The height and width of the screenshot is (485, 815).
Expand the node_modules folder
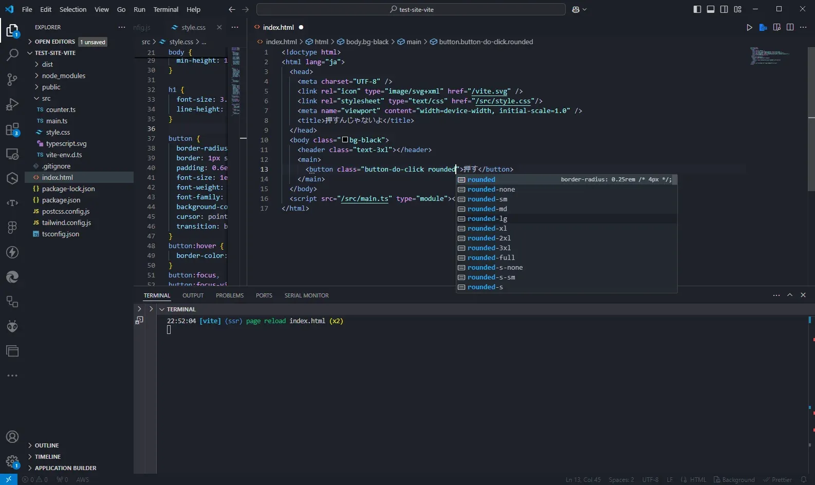click(x=36, y=76)
